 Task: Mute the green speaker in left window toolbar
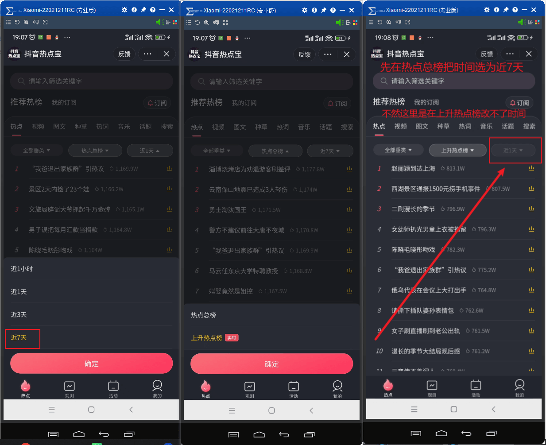point(159,22)
